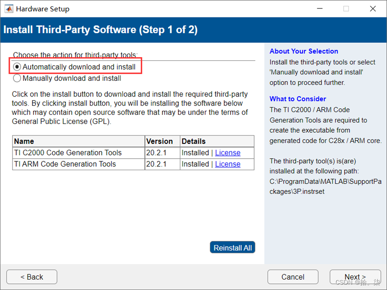The image size is (387, 290).
Task: Click Installed status for TI ARM tools
Action: pos(195,164)
